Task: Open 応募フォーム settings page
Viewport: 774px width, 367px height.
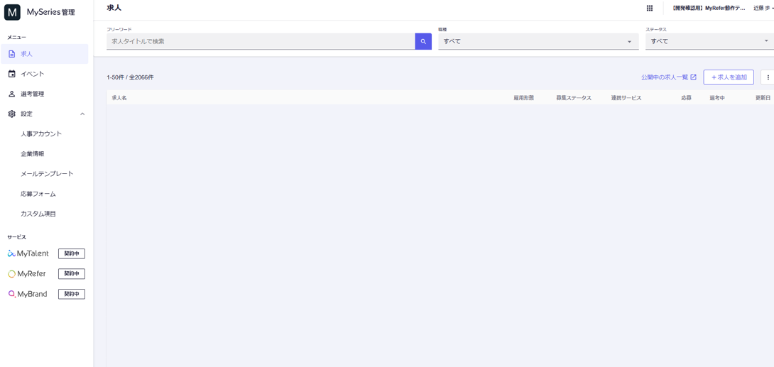Action: click(38, 194)
